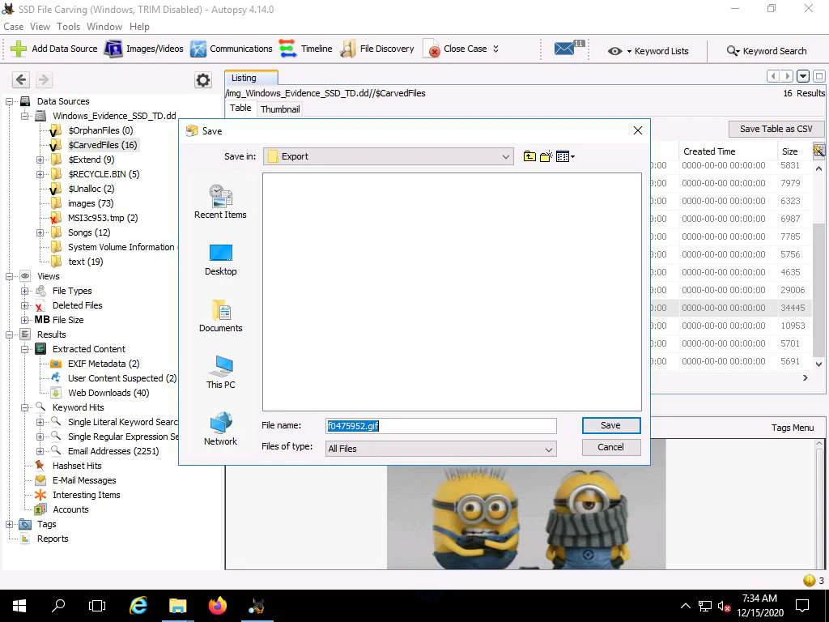
Task: Open the view menu icon in Save dialog
Action: pyautogui.click(x=564, y=156)
